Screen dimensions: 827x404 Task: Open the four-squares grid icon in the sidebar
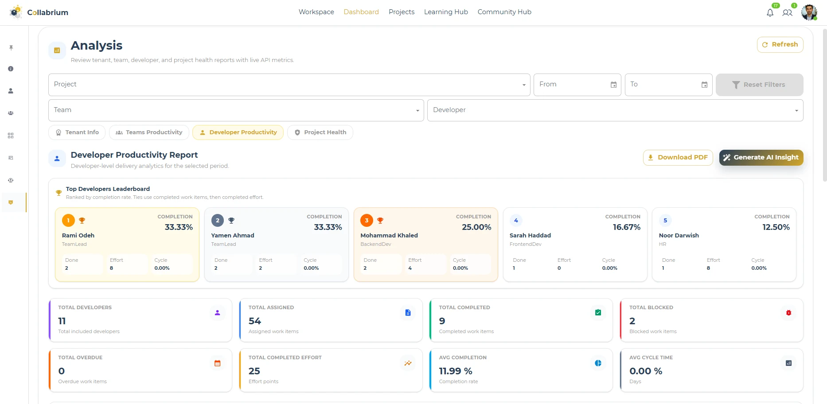point(11,136)
